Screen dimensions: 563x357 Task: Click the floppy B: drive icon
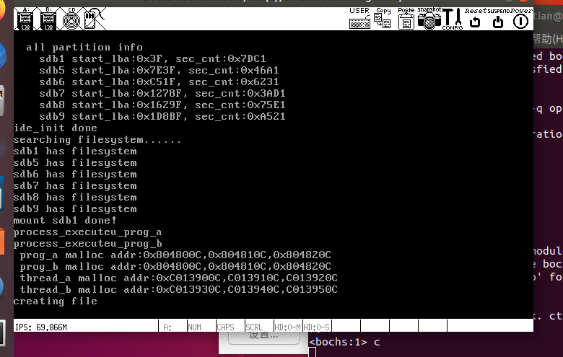coord(47,19)
